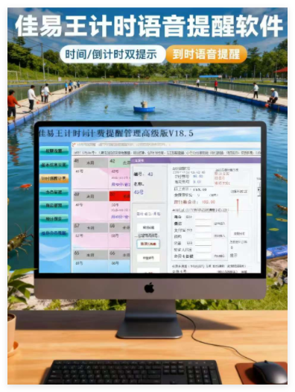
Task: Click the 应付额合计 100.00 total
Action: click(x=194, y=202)
